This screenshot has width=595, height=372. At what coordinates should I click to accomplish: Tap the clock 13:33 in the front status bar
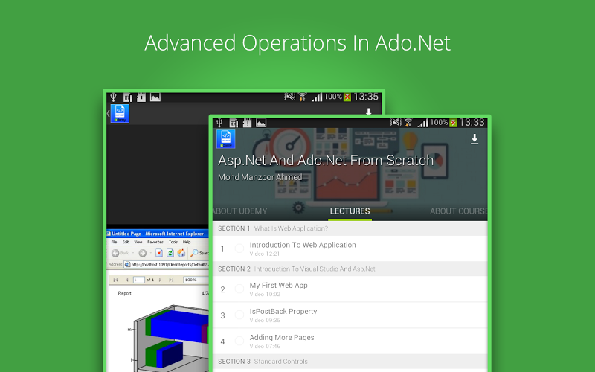[x=472, y=123]
